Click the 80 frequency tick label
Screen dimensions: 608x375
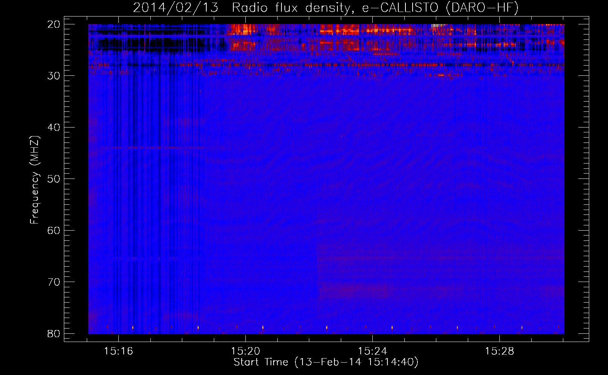(54, 333)
